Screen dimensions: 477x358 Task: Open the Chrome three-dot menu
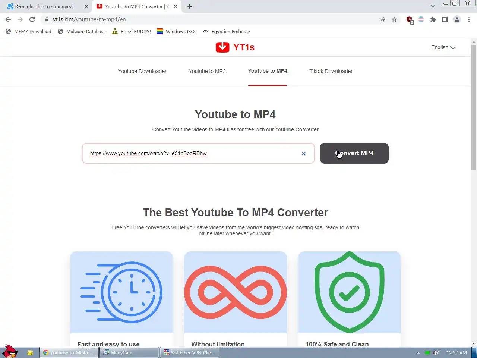pyautogui.click(x=469, y=19)
